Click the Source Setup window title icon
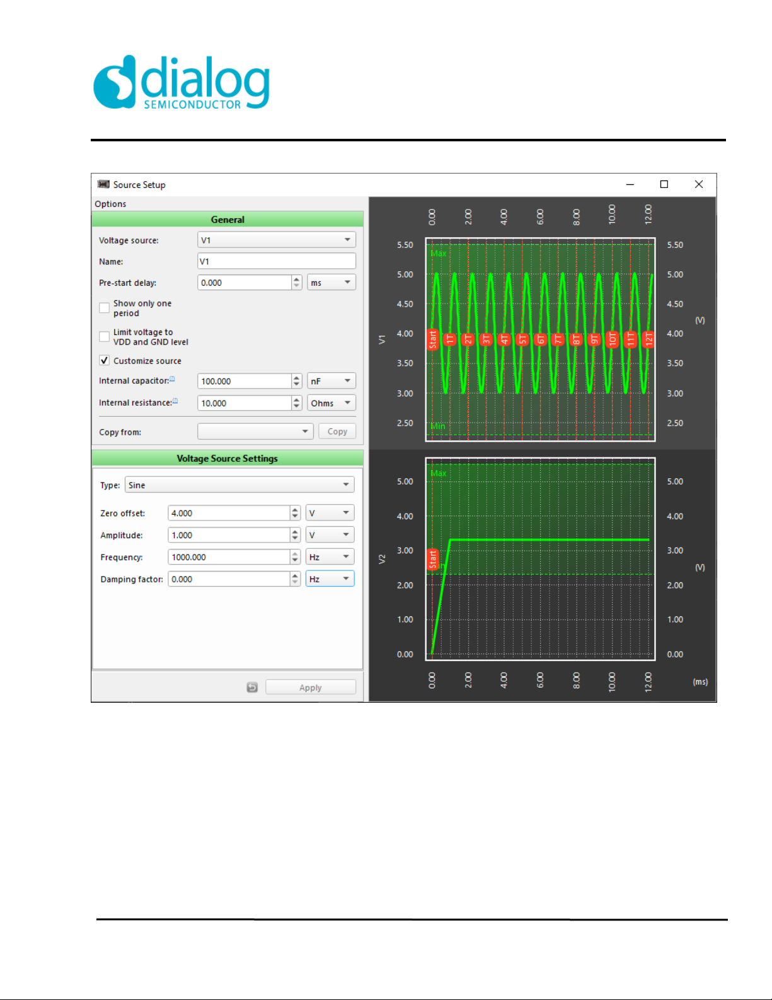772x1000 pixels. (103, 184)
